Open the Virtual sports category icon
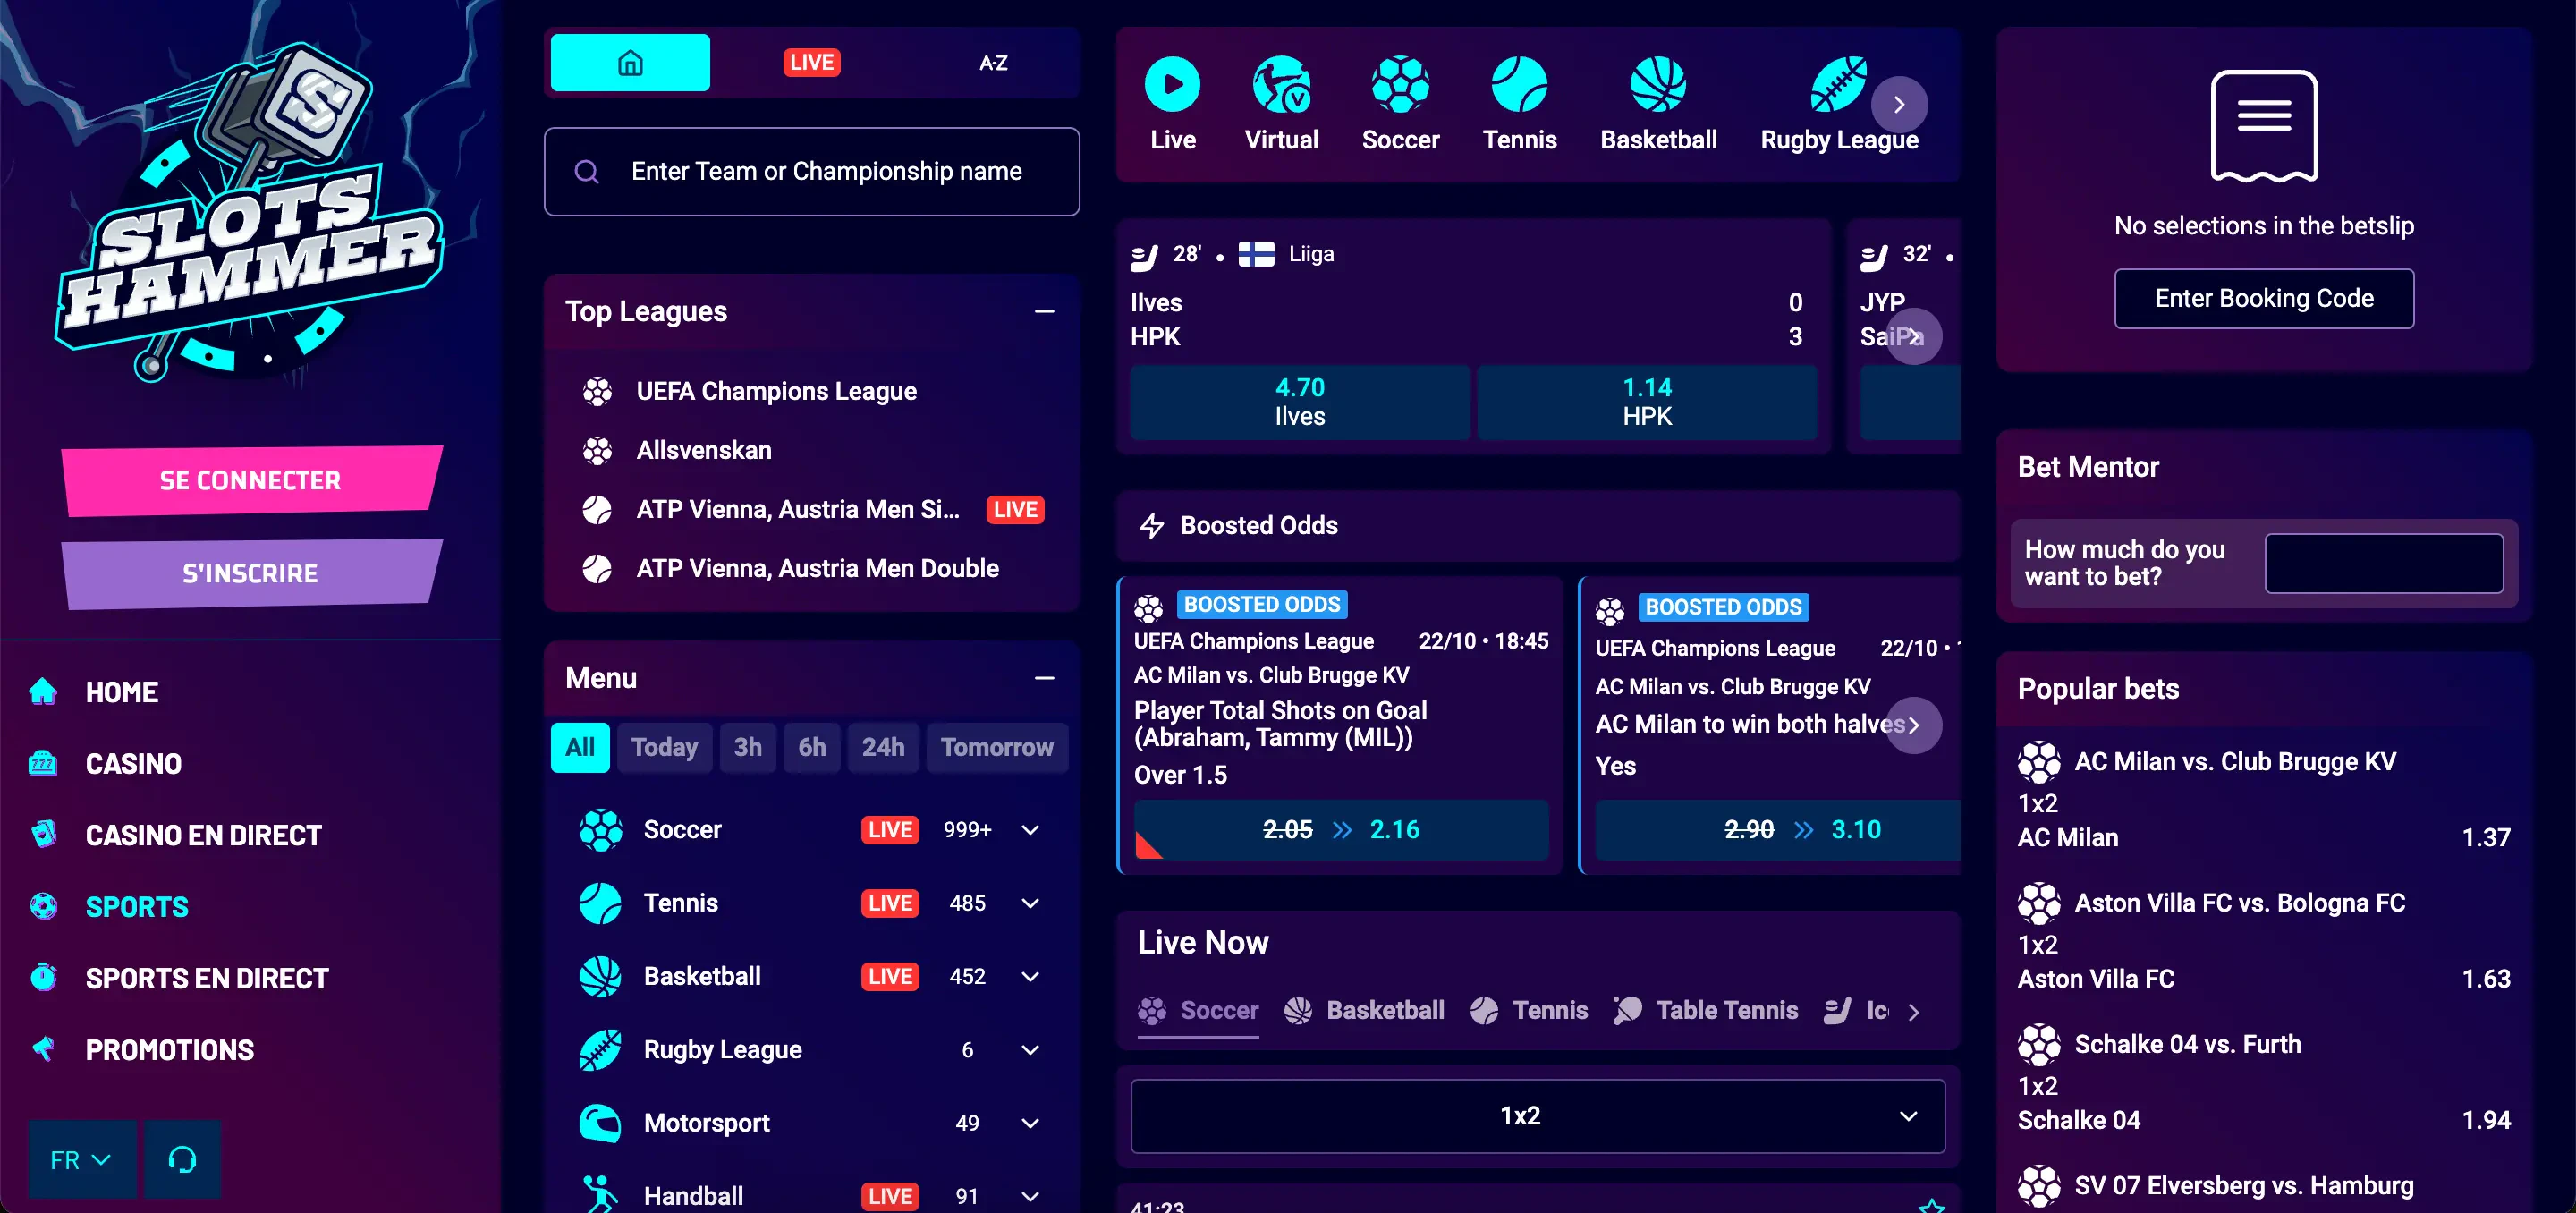 pos(1281,85)
